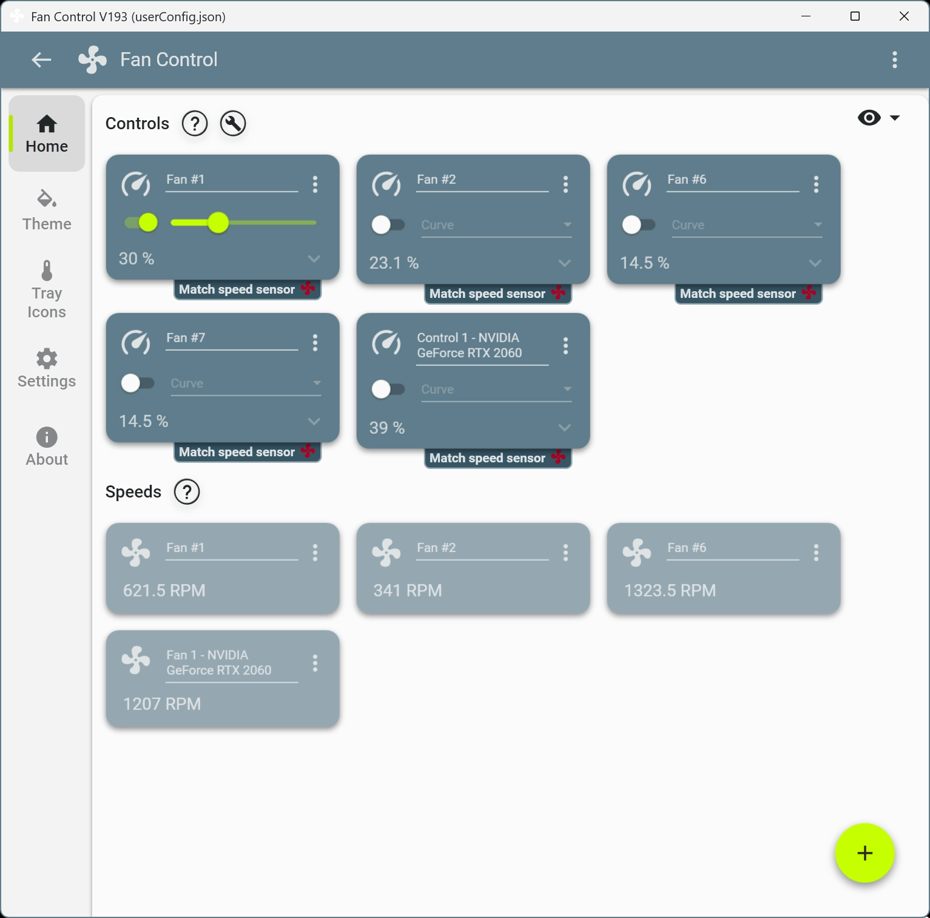
Task: Open Fan #1 control card options menu
Action: (x=315, y=184)
